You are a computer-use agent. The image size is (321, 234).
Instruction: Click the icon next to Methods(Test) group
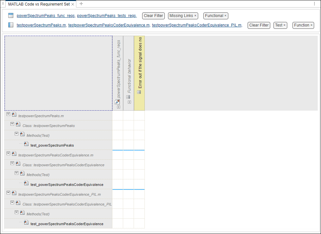pyautogui.click(x=22, y=134)
